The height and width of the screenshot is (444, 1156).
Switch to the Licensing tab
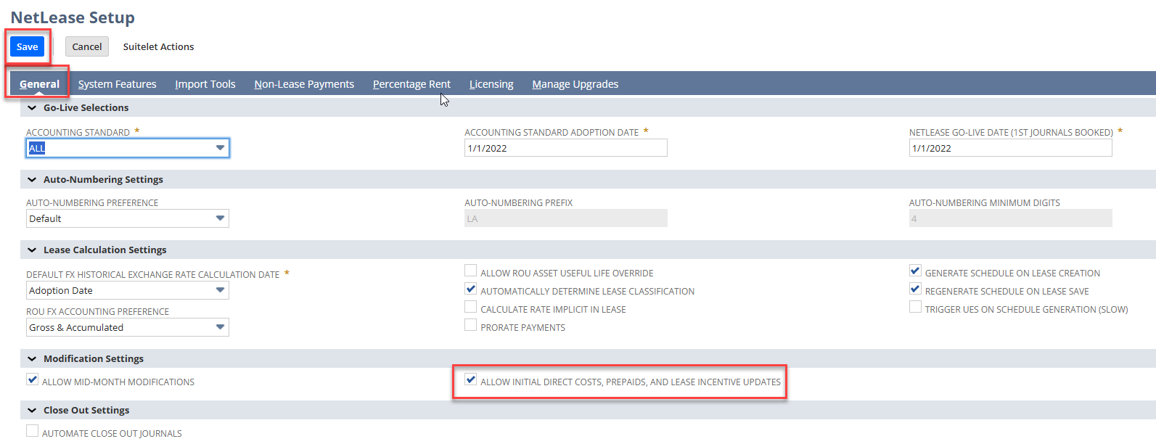(491, 84)
